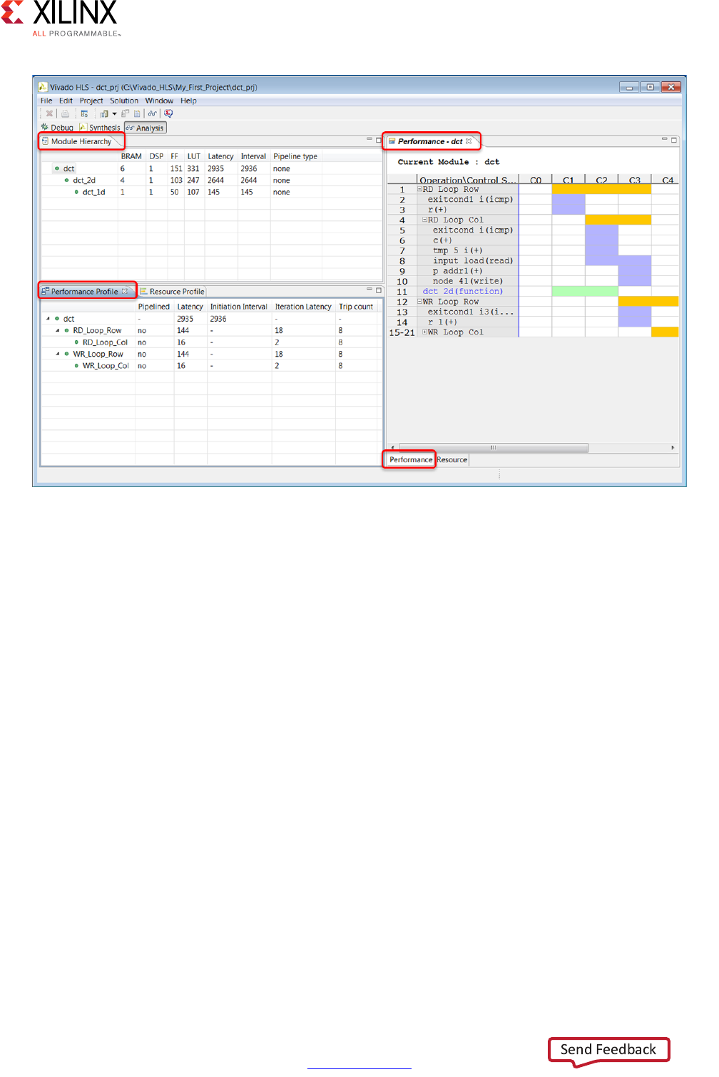This screenshot has height=1077, width=719.
Task: Click the print toolbar icon
Action: [66, 113]
